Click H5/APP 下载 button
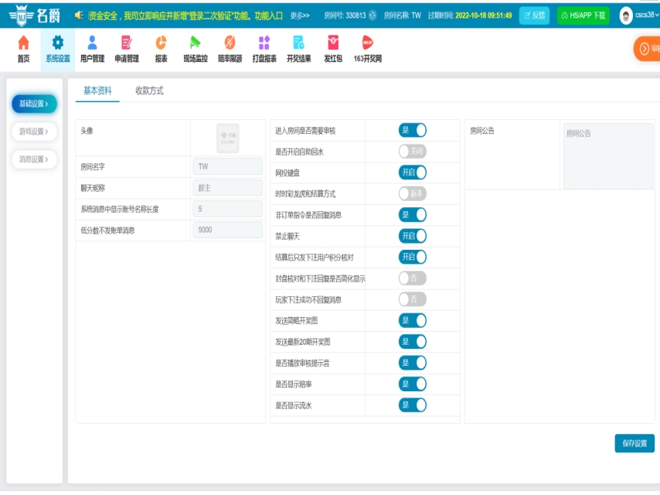 [583, 15]
